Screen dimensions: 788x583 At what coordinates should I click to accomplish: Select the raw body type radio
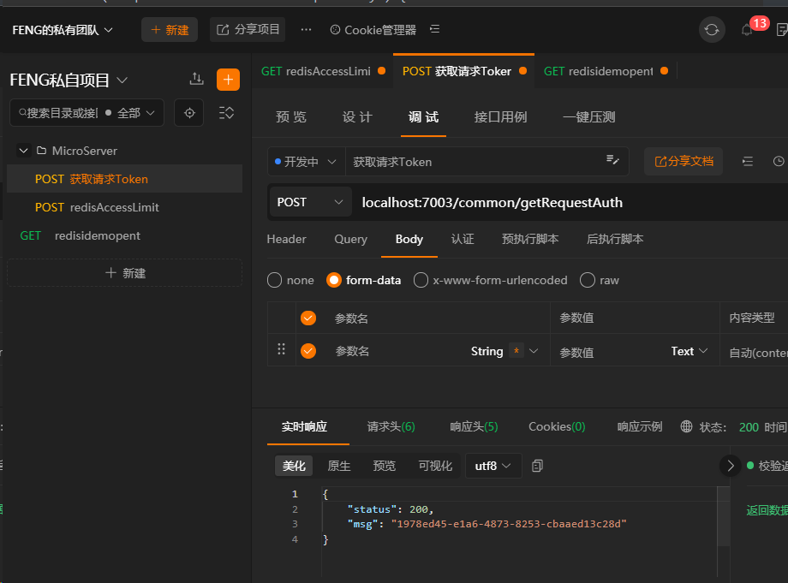pyautogui.click(x=588, y=280)
